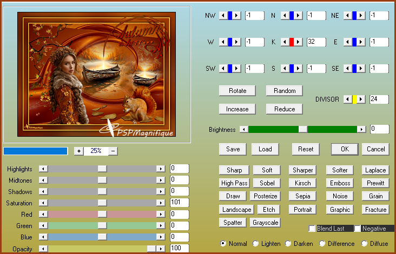Viewport: 396px width, 254px height.
Task: Enable the Blend Last checkbox
Action: point(312,228)
